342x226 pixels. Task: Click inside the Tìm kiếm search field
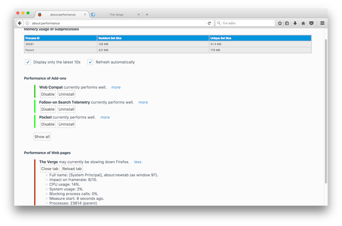[246, 23]
